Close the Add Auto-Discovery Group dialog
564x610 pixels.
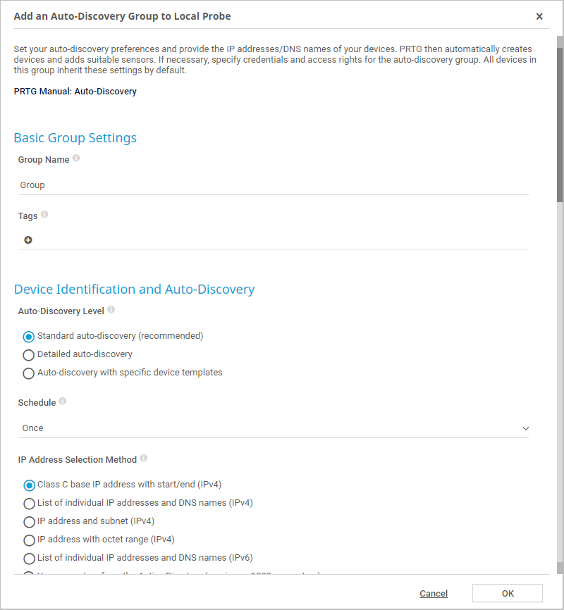539,16
